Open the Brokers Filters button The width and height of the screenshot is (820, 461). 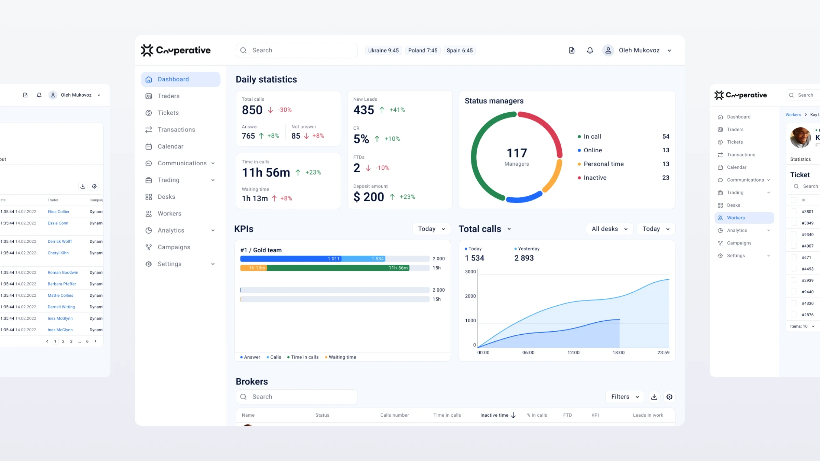pos(625,397)
